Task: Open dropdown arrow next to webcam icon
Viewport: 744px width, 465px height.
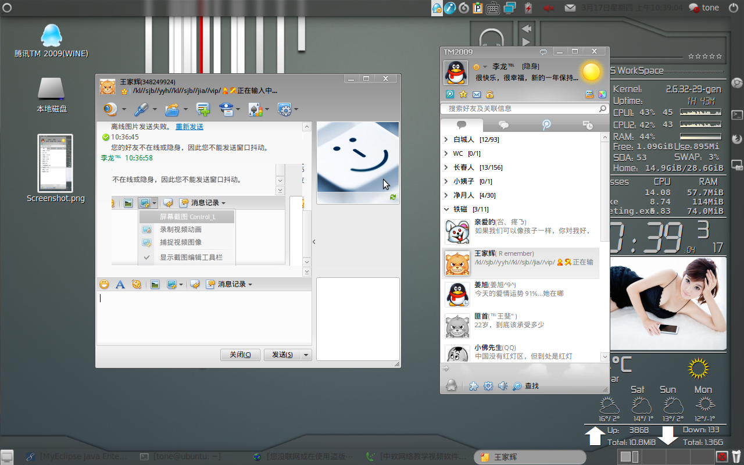Action: (124, 109)
